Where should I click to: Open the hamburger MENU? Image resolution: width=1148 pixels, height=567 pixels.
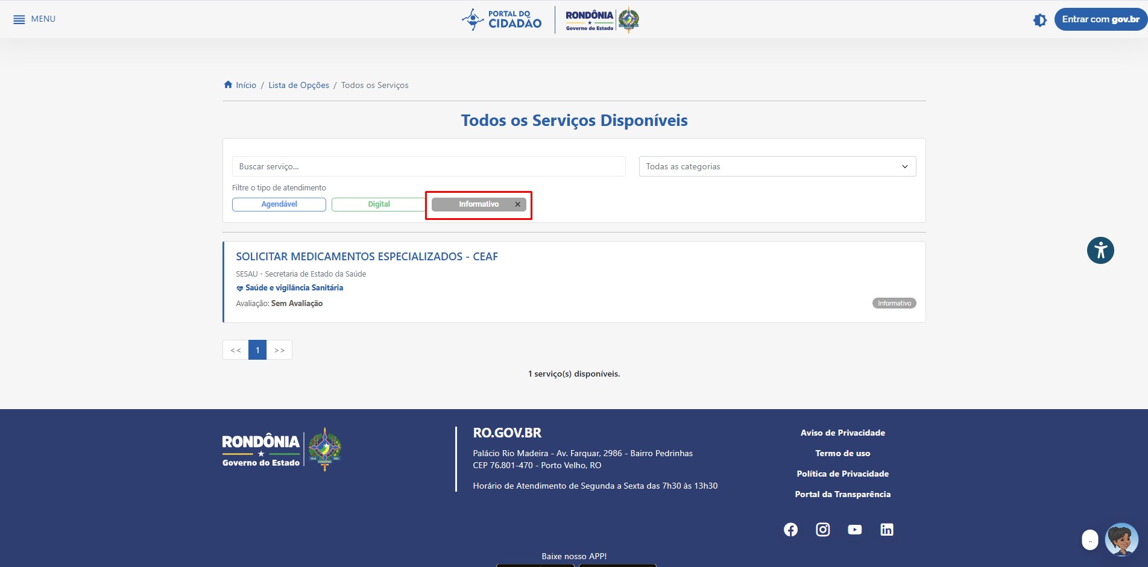34,19
